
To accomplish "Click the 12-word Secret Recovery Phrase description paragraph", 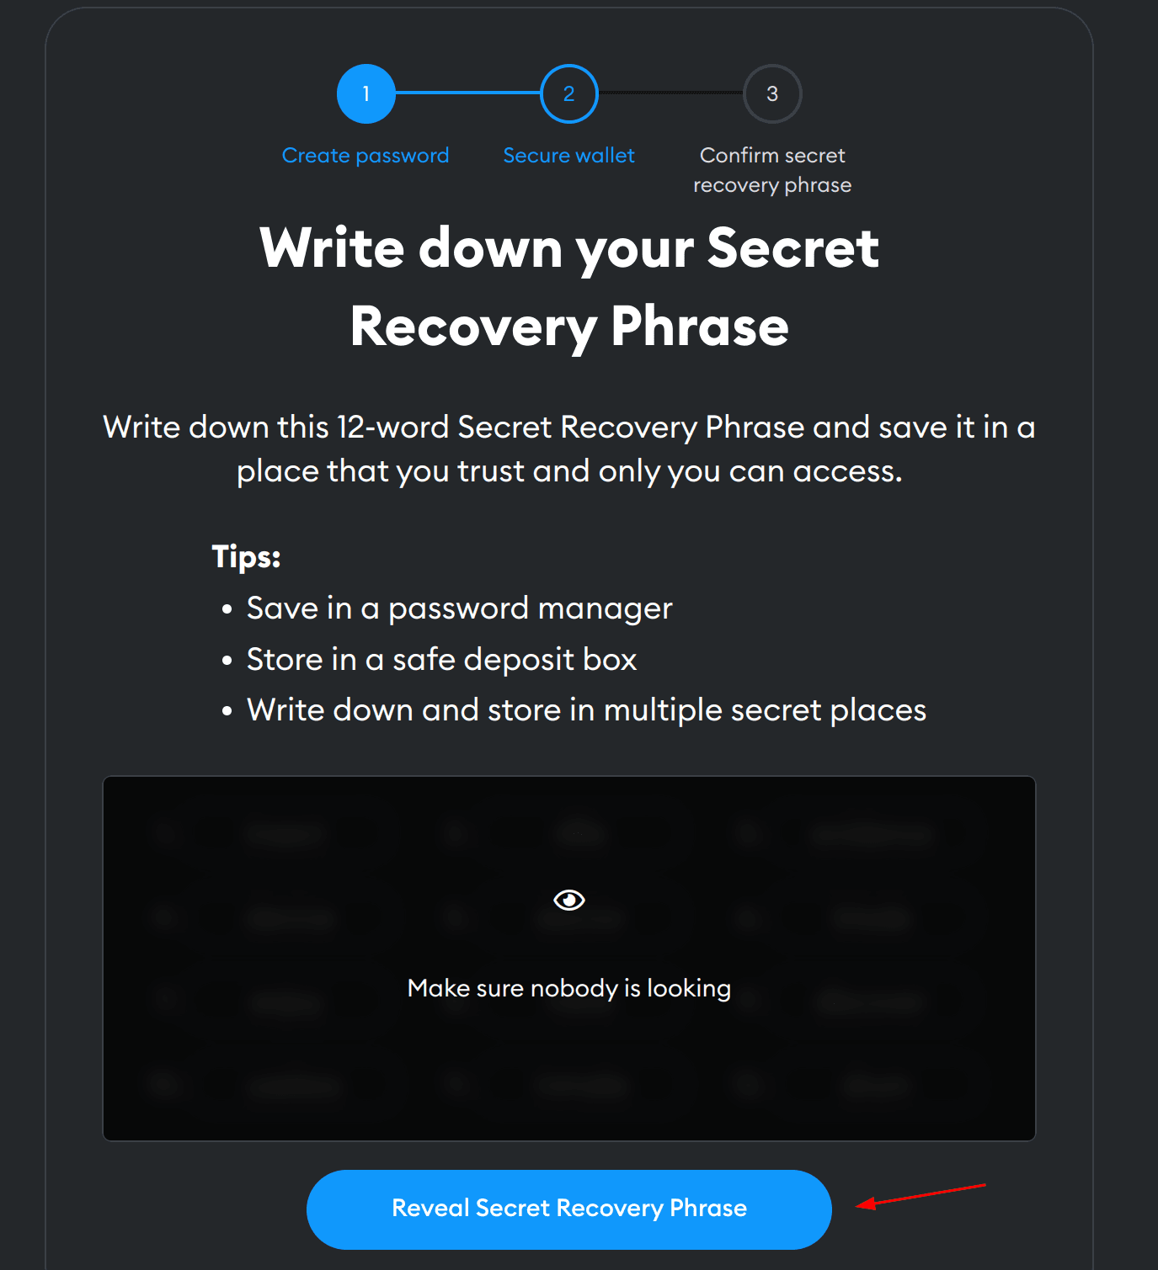I will (x=569, y=449).
